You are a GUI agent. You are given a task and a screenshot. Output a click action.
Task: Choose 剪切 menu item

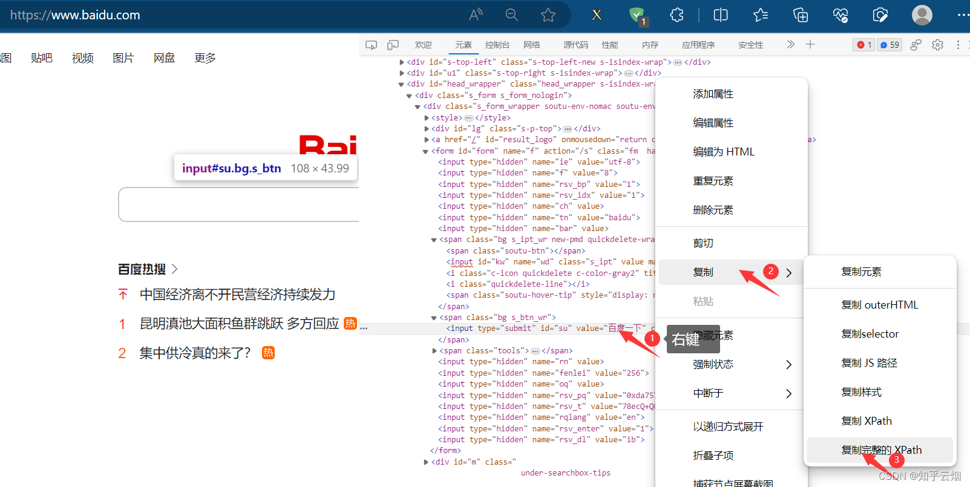click(x=732, y=243)
